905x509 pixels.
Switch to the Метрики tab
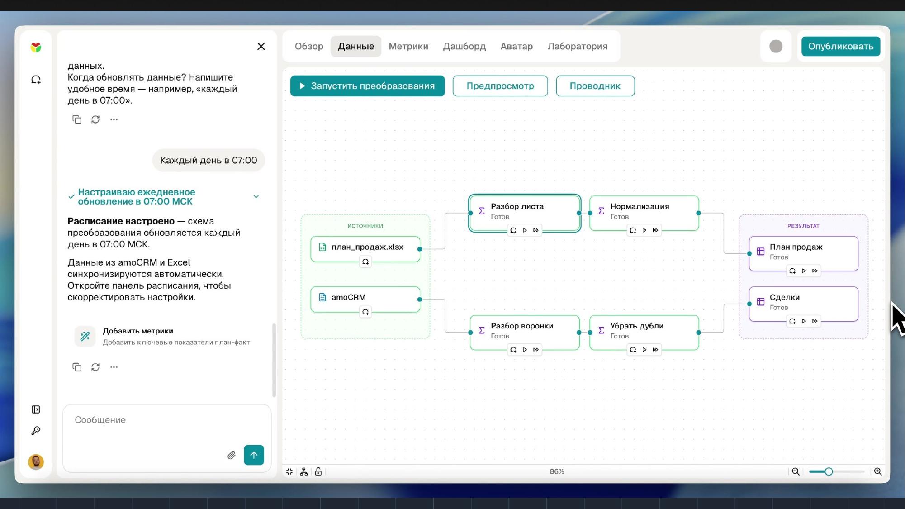point(408,46)
